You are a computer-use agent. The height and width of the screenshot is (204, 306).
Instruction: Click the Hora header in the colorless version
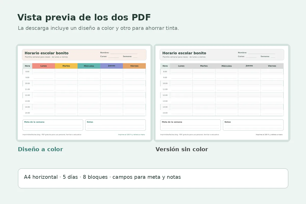pyautogui.click(x=165, y=66)
